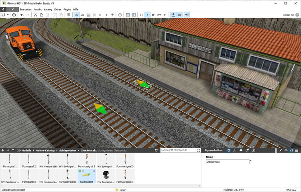Click the Name field containing Gleiskontakt
This screenshot has height=192, width=301.
(227, 162)
